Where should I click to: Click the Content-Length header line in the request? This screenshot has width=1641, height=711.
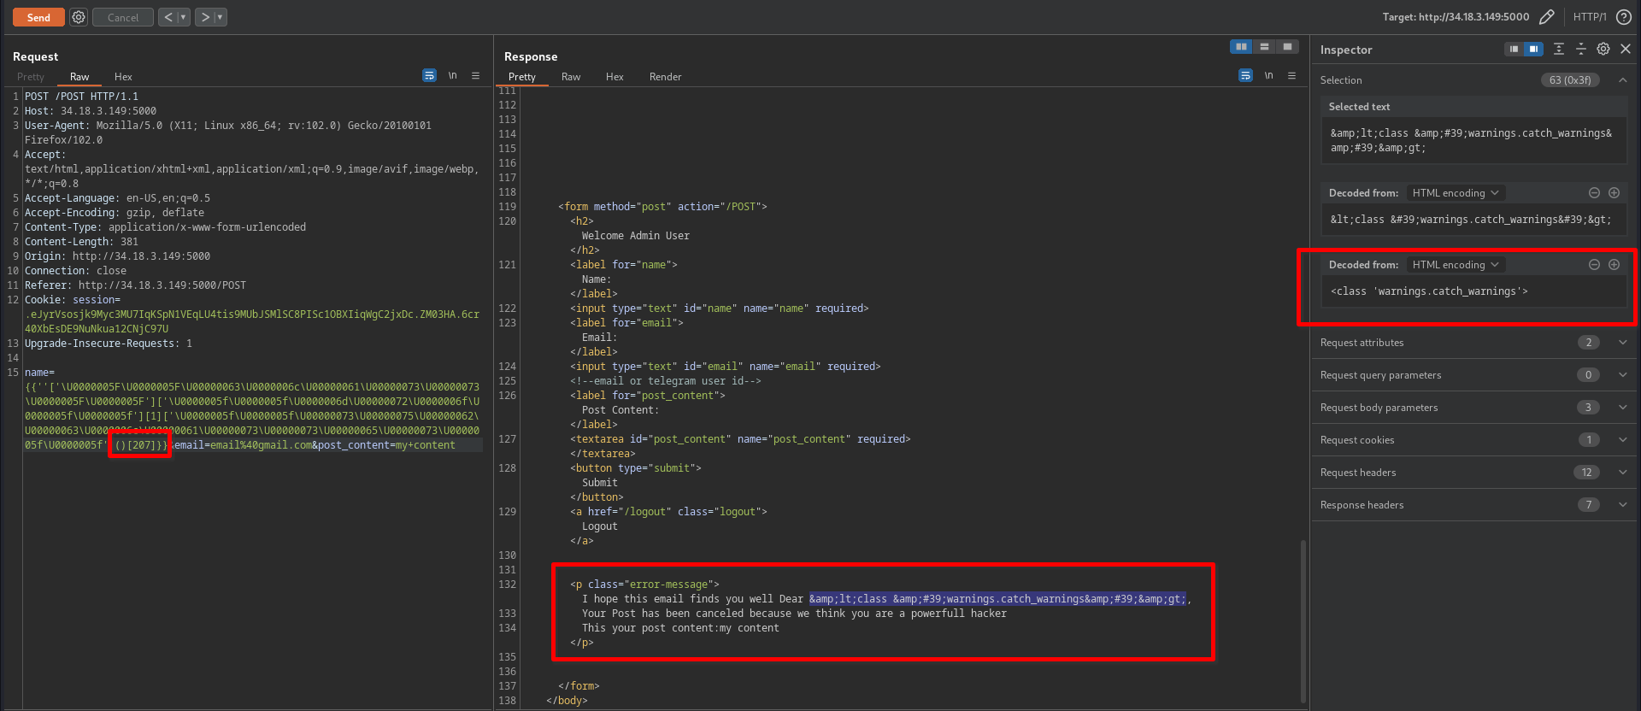click(x=81, y=242)
